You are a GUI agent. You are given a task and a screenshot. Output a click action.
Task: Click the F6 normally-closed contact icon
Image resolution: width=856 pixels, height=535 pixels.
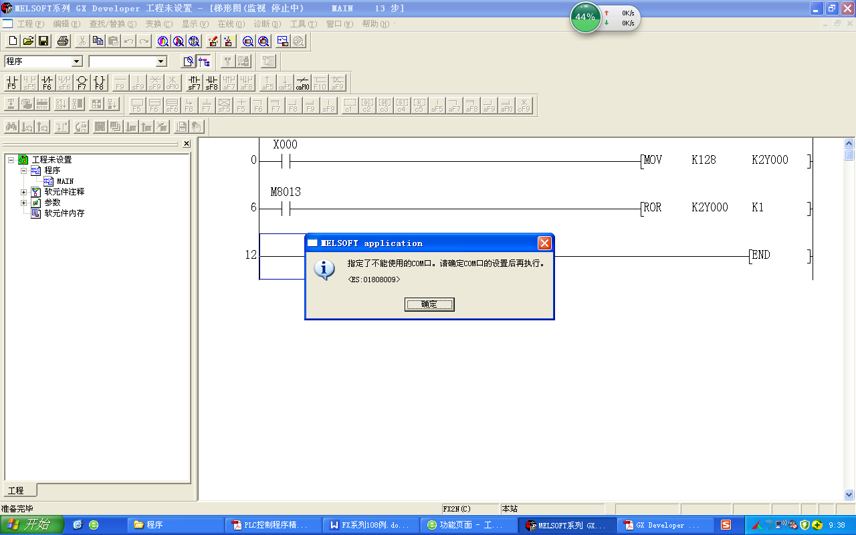point(47,83)
